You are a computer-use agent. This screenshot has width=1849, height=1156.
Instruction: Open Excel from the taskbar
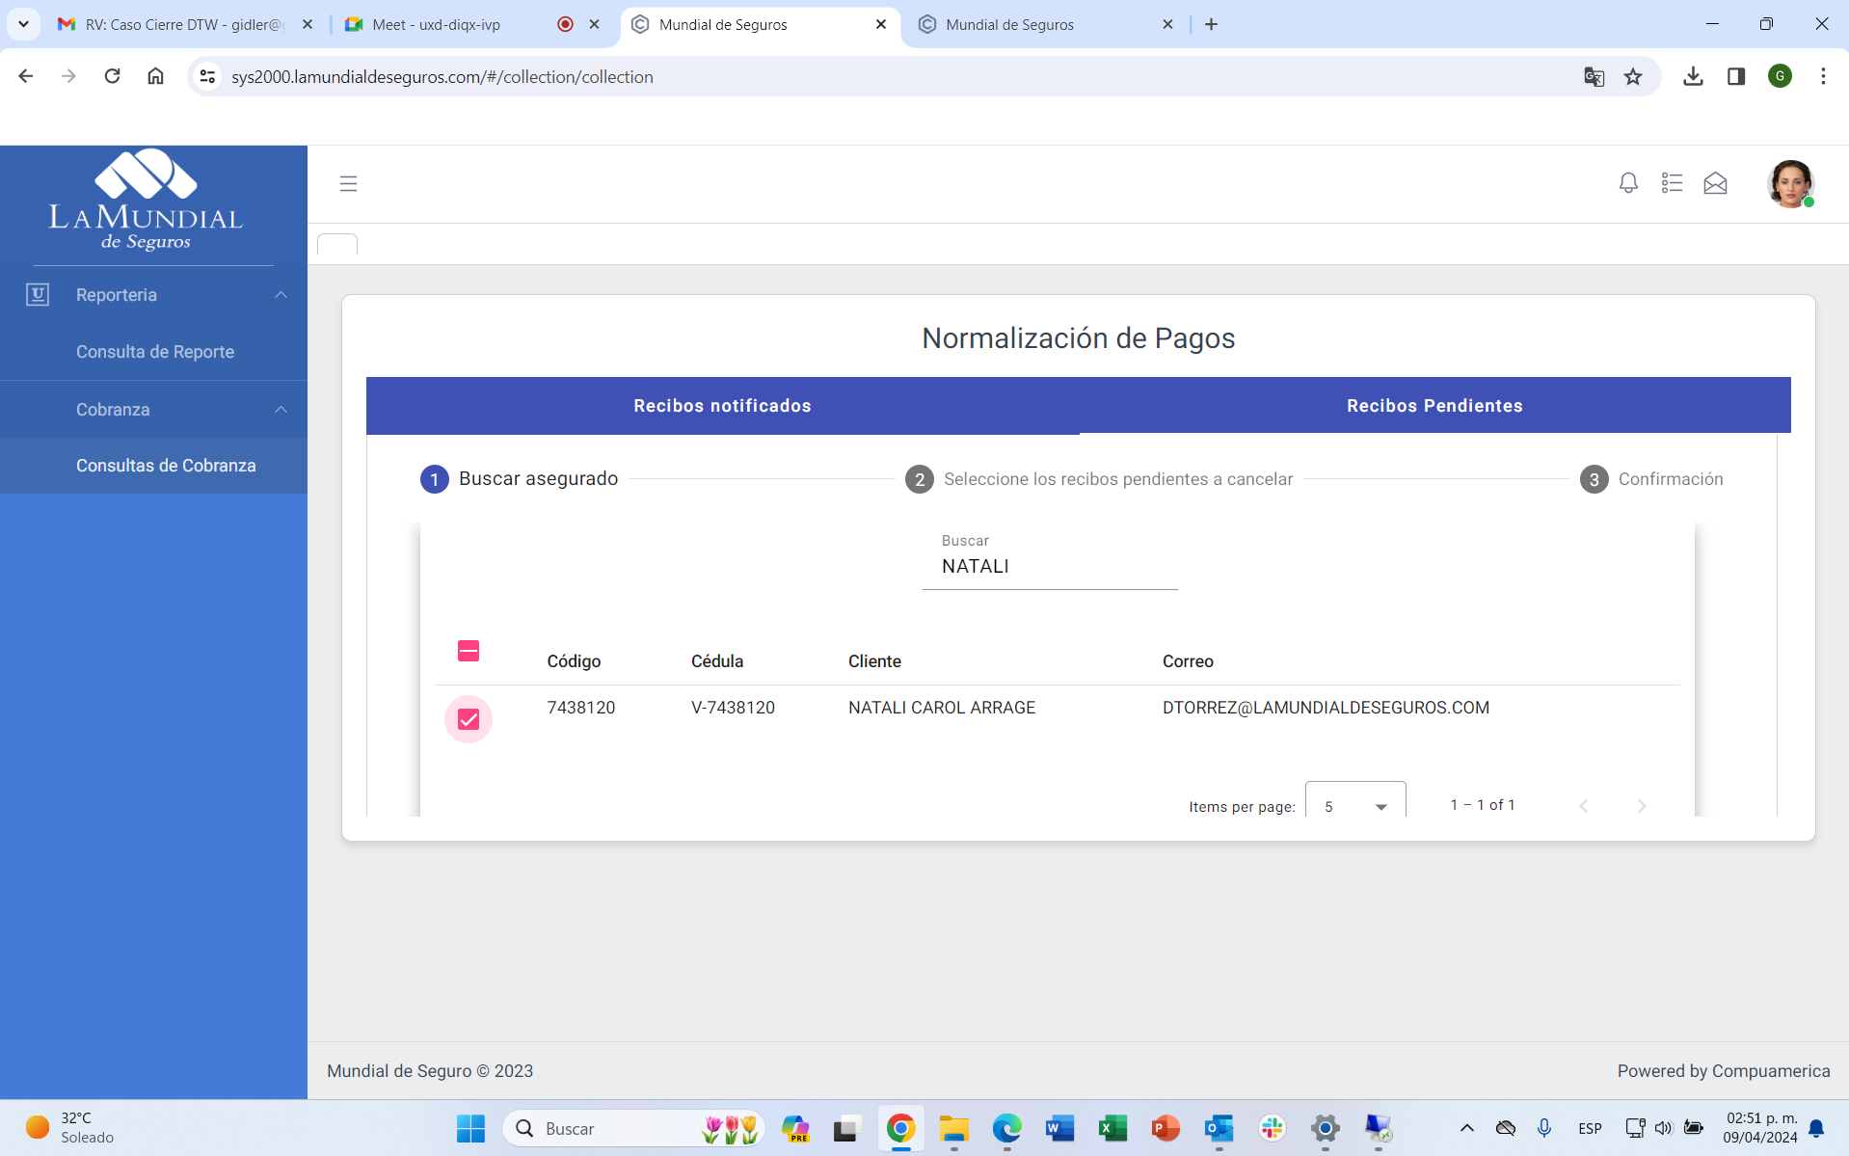(x=1112, y=1128)
